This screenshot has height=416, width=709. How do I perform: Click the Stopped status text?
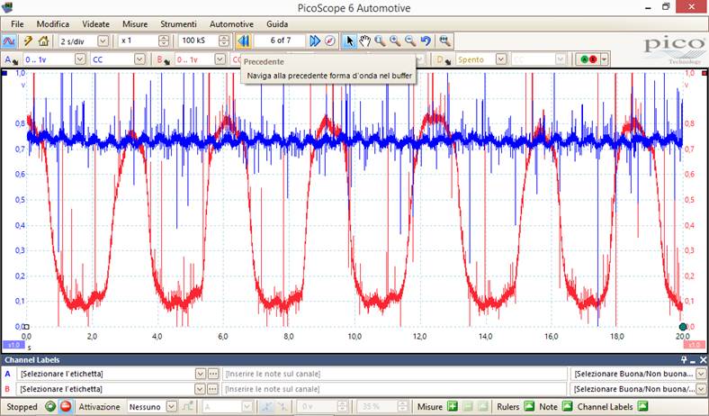tap(22, 406)
